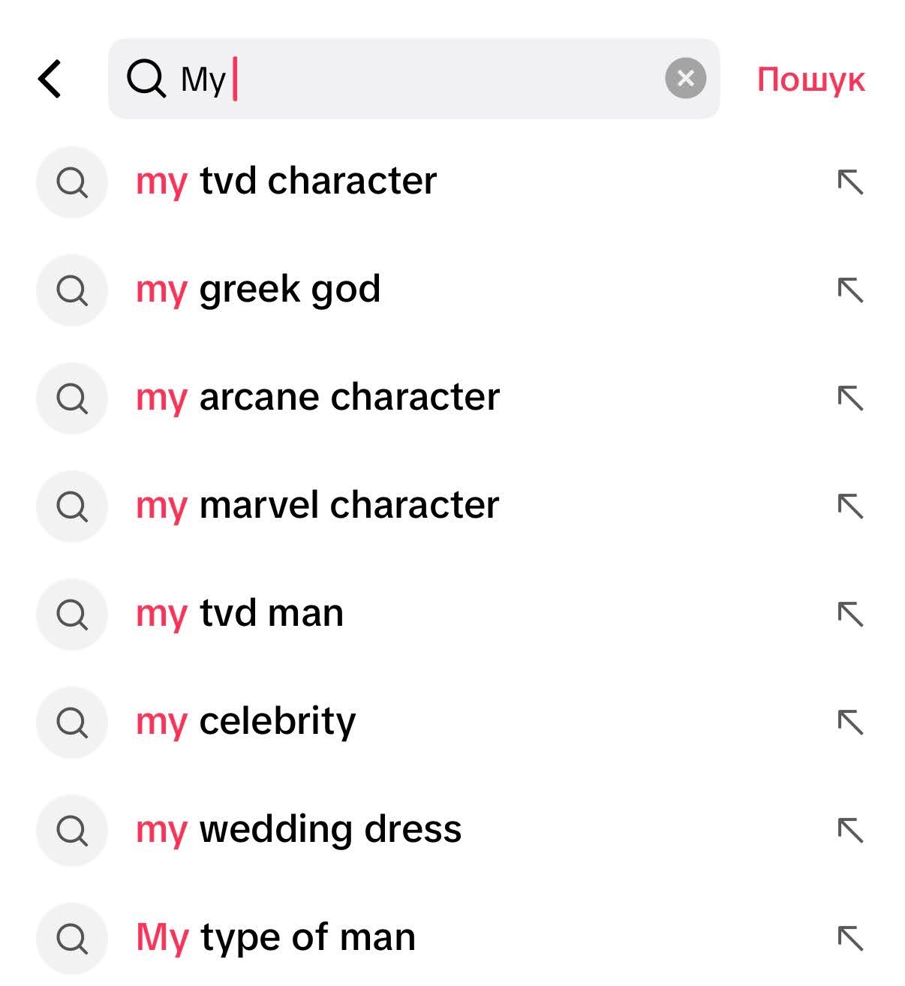Choose the 'my greek god' suggestion
905x986 pixels.
tap(258, 290)
